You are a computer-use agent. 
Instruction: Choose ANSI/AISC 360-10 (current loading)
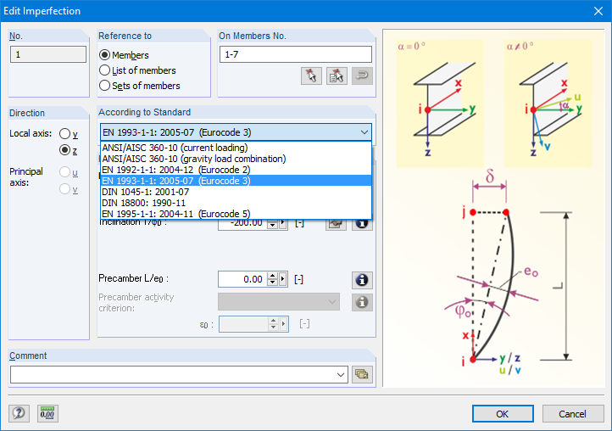(x=236, y=148)
